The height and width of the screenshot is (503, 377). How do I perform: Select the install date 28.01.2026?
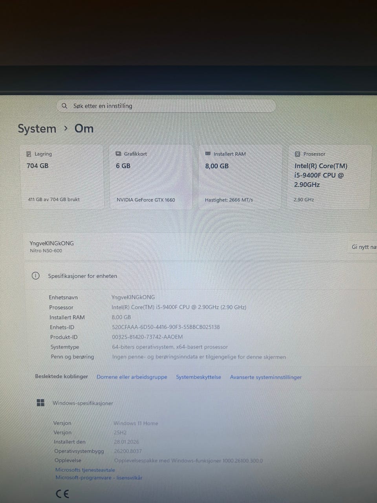tap(126, 442)
